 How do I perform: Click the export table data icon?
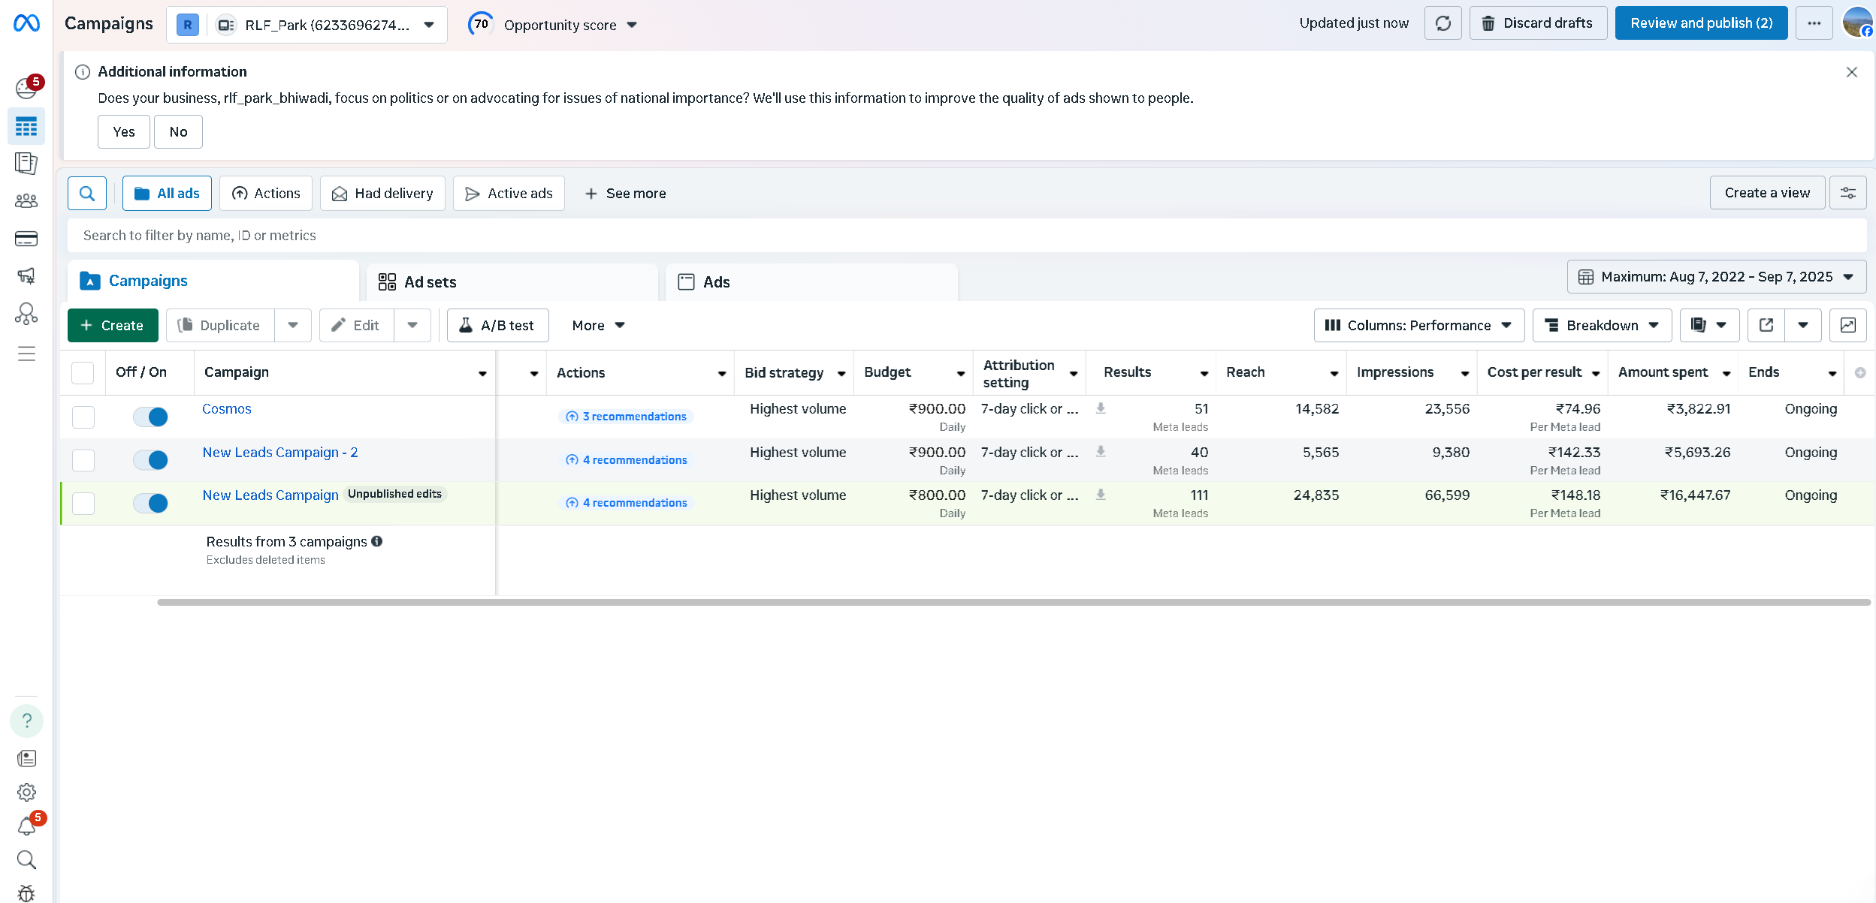coord(1766,325)
